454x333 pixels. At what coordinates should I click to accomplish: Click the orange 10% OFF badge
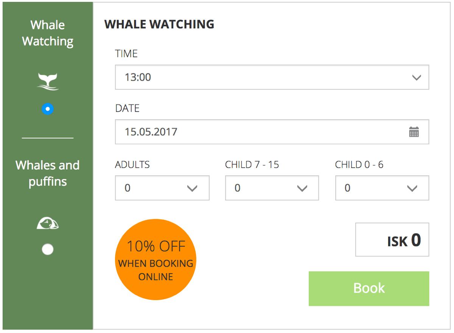[x=155, y=260]
